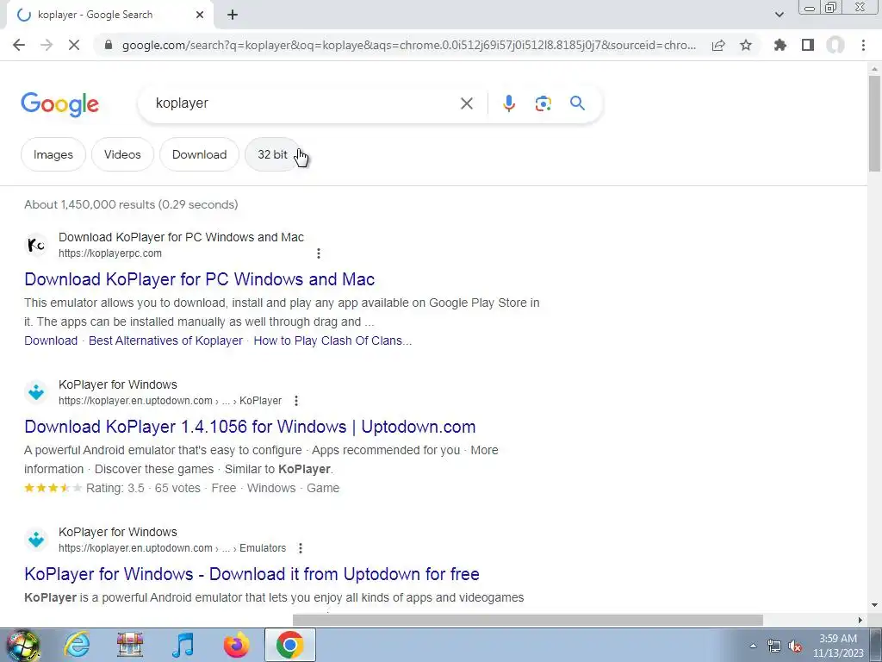Screen dimensions: 882x662
Task: Share this page from address bar
Action: [718, 45]
